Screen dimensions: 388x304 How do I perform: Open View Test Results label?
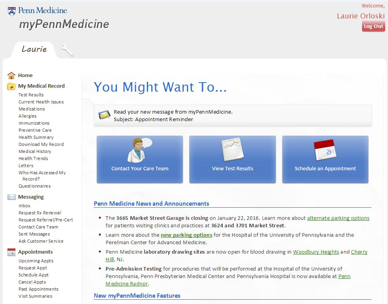pos(232,169)
